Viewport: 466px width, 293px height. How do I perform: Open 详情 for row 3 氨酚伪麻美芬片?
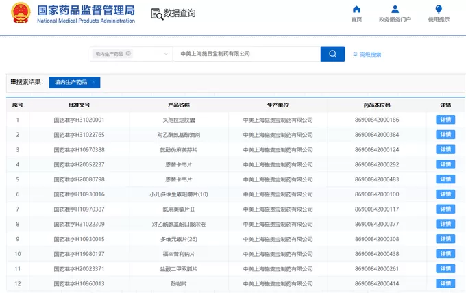coord(445,149)
